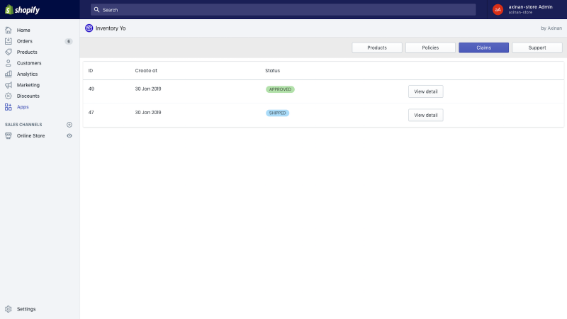Open the Home menu item
Screen dimensions: 567x319
[x=23, y=30]
